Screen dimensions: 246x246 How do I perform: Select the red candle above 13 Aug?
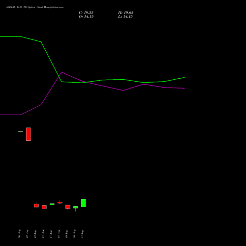36,205
